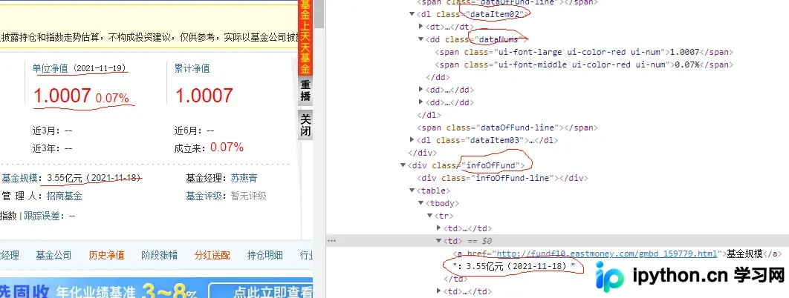The image size is (789, 298).
Task: Click the 点此立即查看 banner button
Action: pyautogui.click(x=261, y=292)
